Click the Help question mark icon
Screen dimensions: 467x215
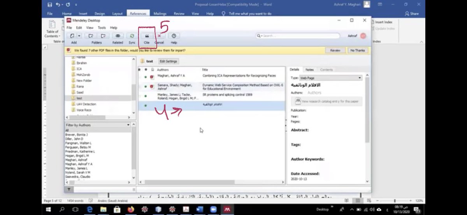click(x=174, y=36)
